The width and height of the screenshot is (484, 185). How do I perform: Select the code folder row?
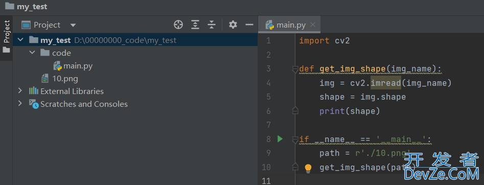point(135,53)
